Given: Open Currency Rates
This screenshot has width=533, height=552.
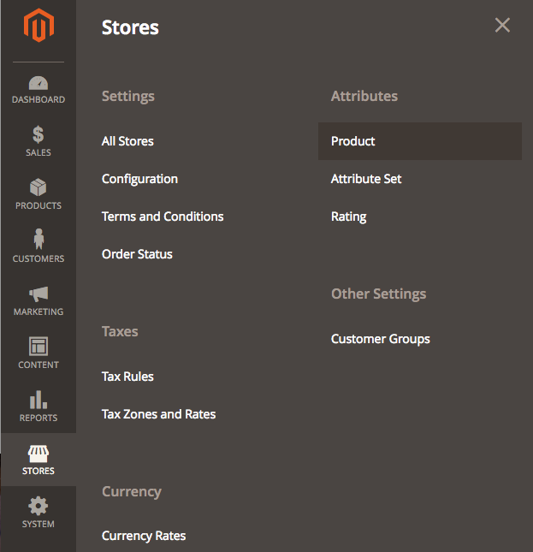Looking at the screenshot, I should pos(144,536).
